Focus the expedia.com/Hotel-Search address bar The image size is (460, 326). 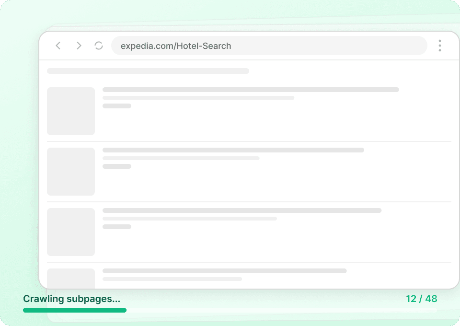[268, 46]
